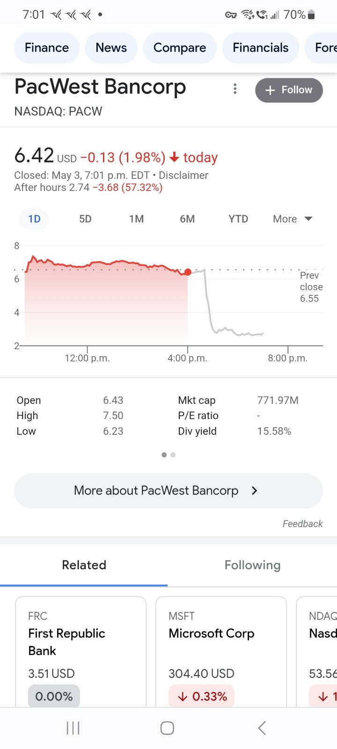Open the Financials chip

coord(260,48)
